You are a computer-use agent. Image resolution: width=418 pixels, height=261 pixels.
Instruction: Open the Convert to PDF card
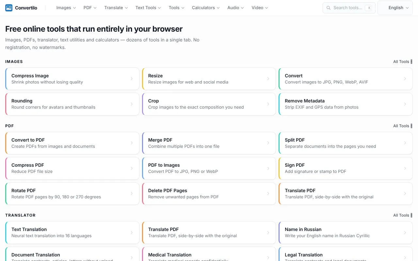[x=72, y=143]
